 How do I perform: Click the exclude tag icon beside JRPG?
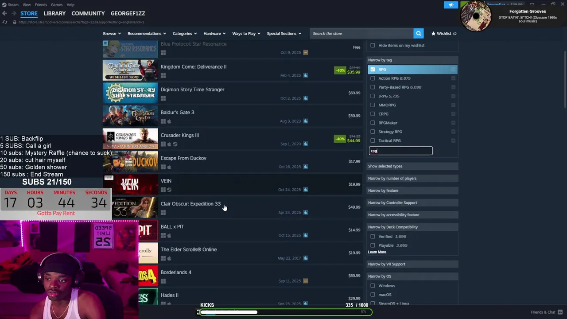coord(453,96)
